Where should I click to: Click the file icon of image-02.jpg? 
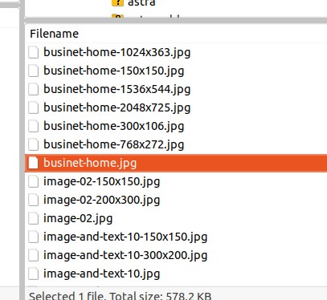pyautogui.click(x=33, y=218)
